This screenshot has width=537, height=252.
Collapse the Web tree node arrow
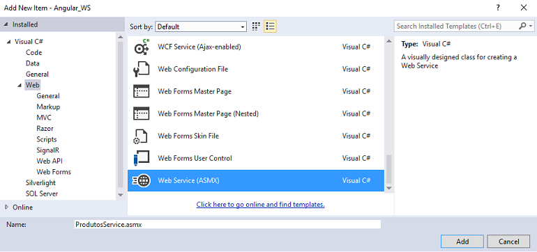[20, 85]
